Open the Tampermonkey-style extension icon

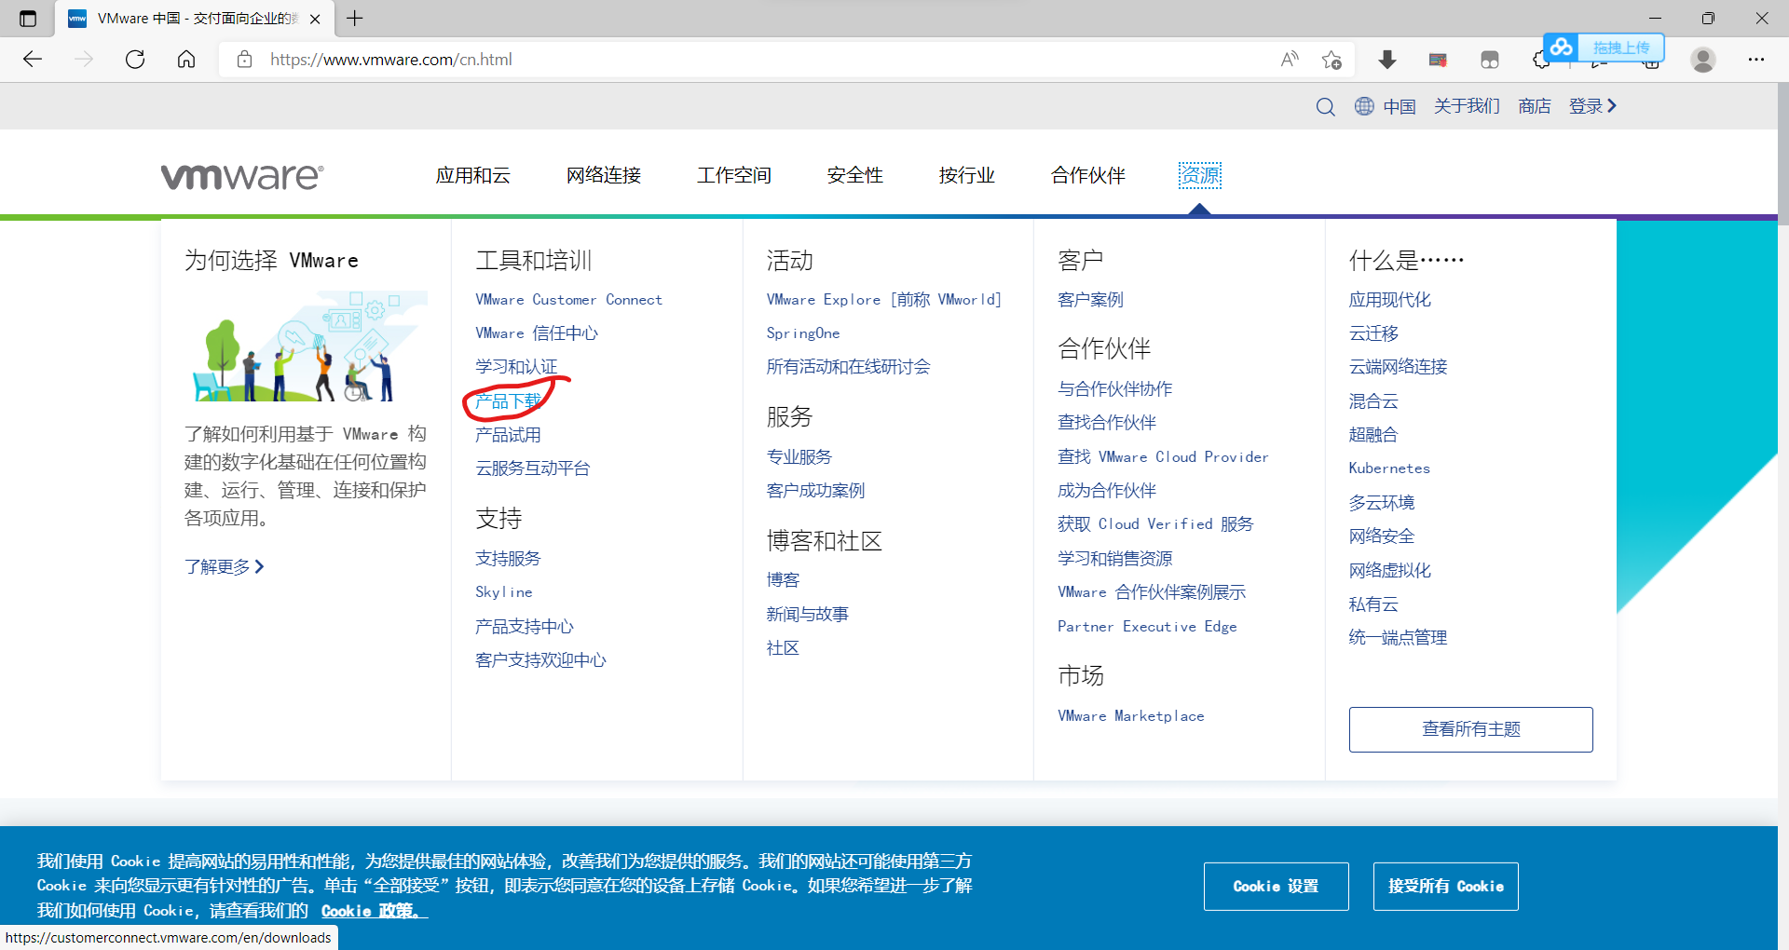click(x=1490, y=60)
